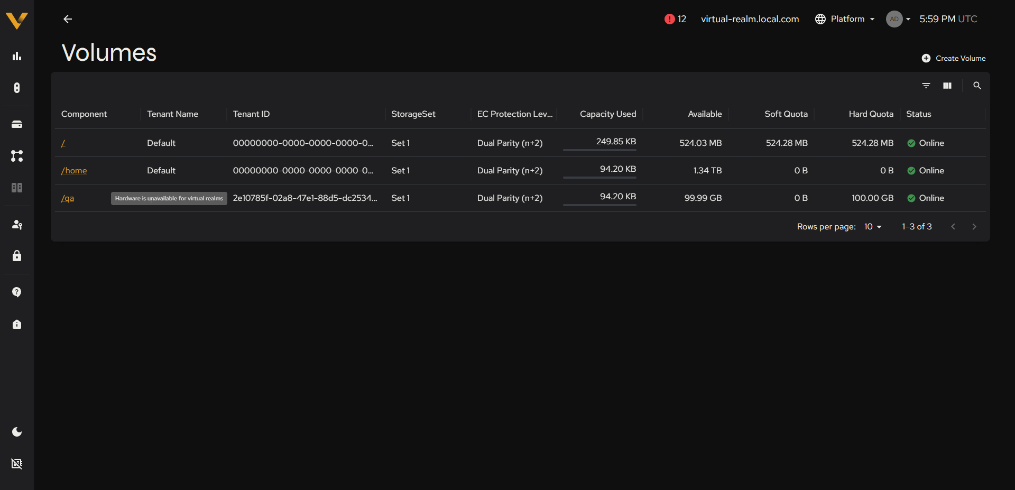Click the virtual-realm.local.com hostname

click(x=750, y=19)
